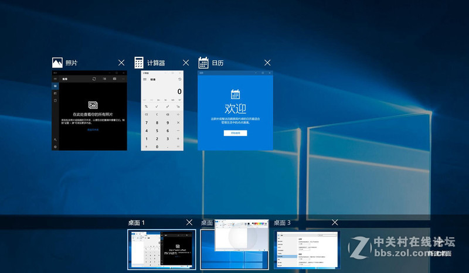Click the Photos app icon beside 照片
Screen dimensions: 469x273
click(x=57, y=63)
